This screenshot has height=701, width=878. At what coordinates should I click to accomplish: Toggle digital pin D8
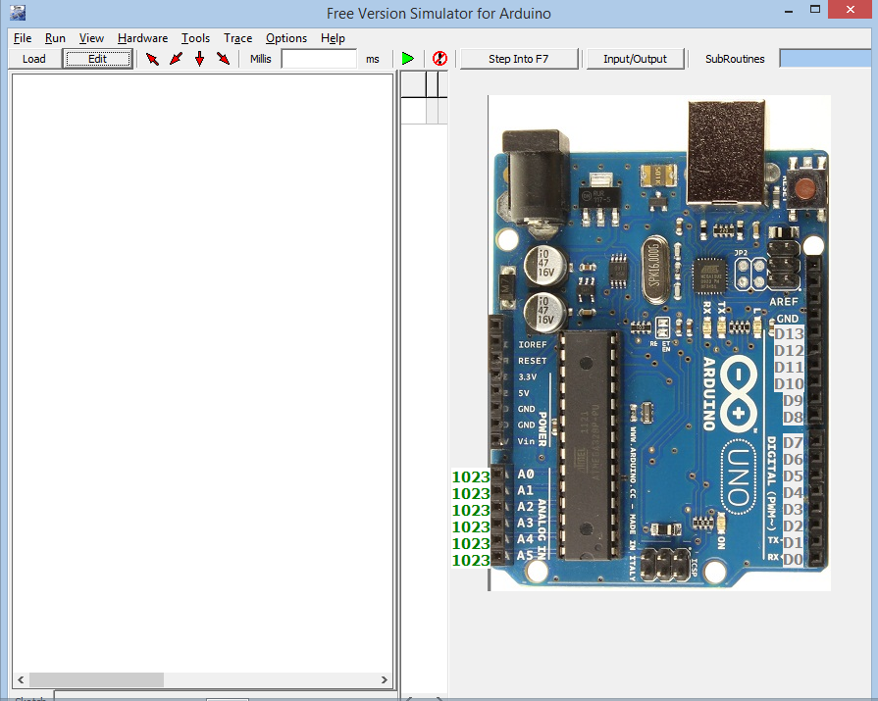click(x=793, y=418)
